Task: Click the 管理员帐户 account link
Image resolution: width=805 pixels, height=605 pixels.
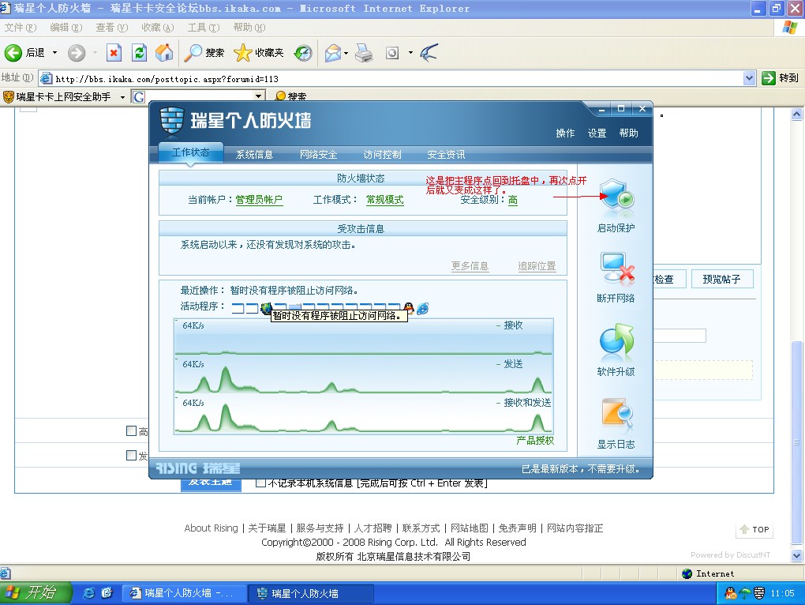Action: pyautogui.click(x=259, y=200)
